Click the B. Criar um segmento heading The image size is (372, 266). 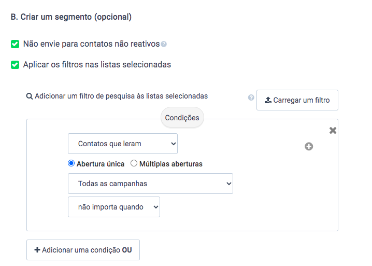tap(71, 17)
